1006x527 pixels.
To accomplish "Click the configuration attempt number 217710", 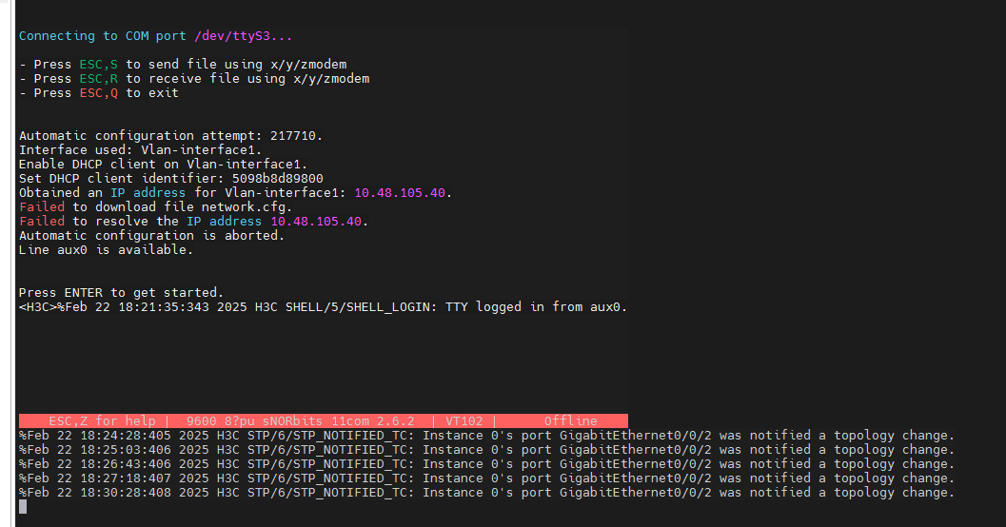I will click(293, 136).
